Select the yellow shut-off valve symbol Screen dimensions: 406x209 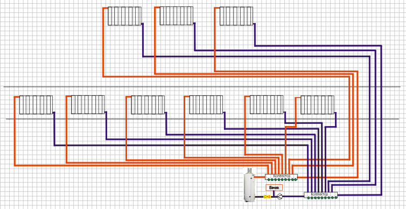[x=267, y=197]
